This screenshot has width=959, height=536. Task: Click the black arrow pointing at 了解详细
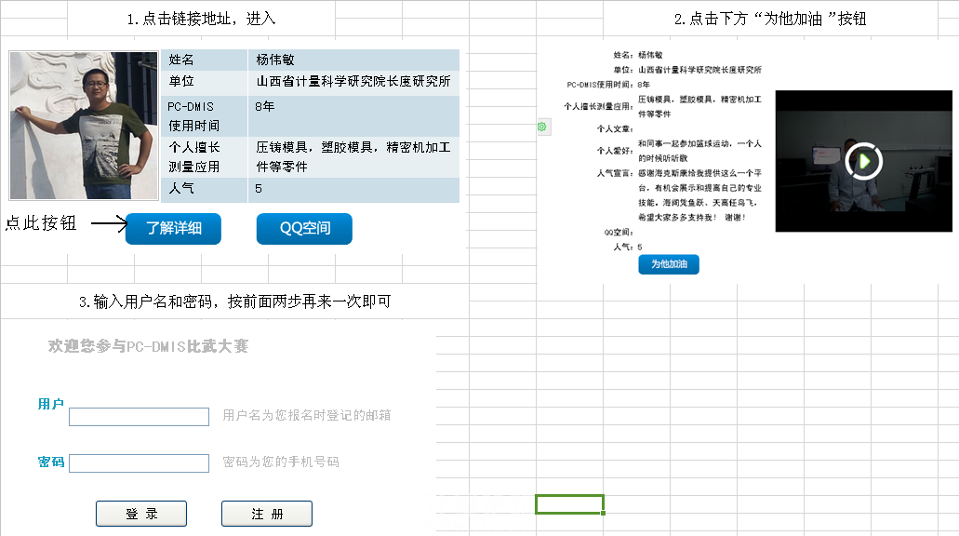pos(107,223)
